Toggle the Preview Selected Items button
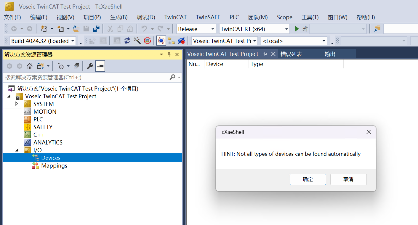 click(100, 66)
